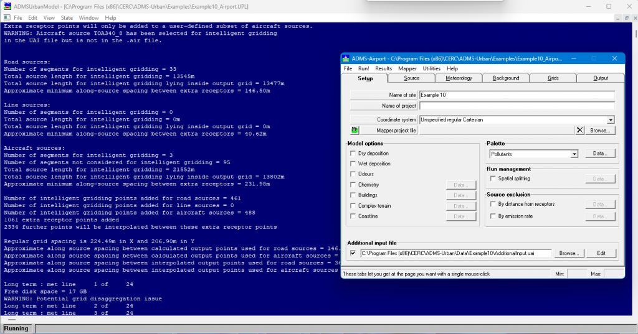Toggle exclusion By emission rate

493,216
